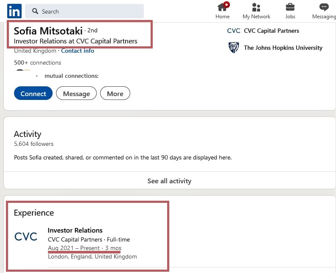
Task: Click the CVC logo beside CVC Capital Partners
Action: (234, 31)
